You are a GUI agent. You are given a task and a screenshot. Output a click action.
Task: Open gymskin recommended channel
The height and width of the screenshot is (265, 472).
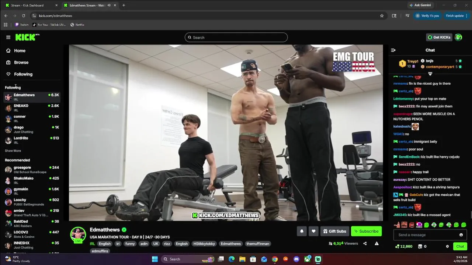pos(32,191)
